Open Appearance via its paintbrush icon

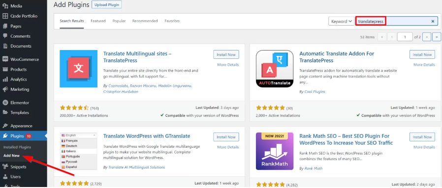pos(5,126)
